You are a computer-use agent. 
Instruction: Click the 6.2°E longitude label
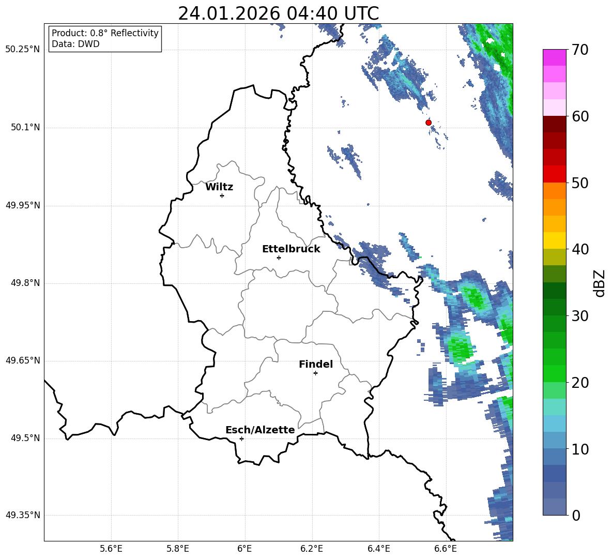(312, 549)
